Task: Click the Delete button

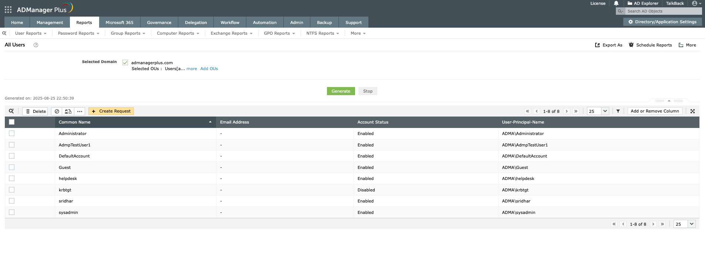Action: point(35,111)
